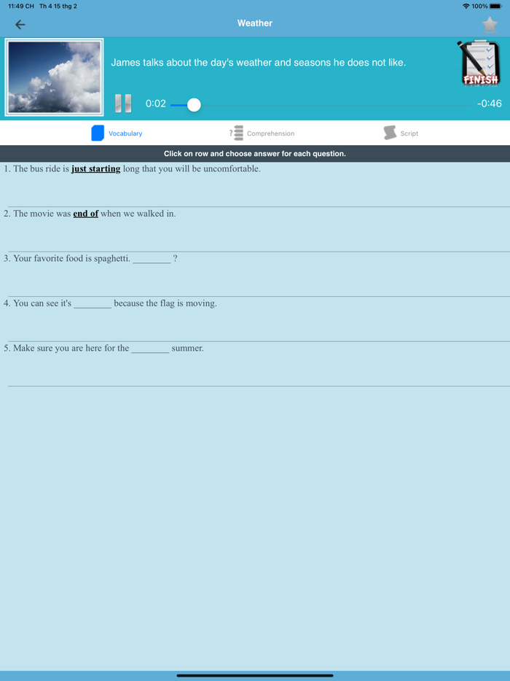Click the 'Click on row' instruction bar
This screenshot has width=510, height=681.
[x=255, y=154]
